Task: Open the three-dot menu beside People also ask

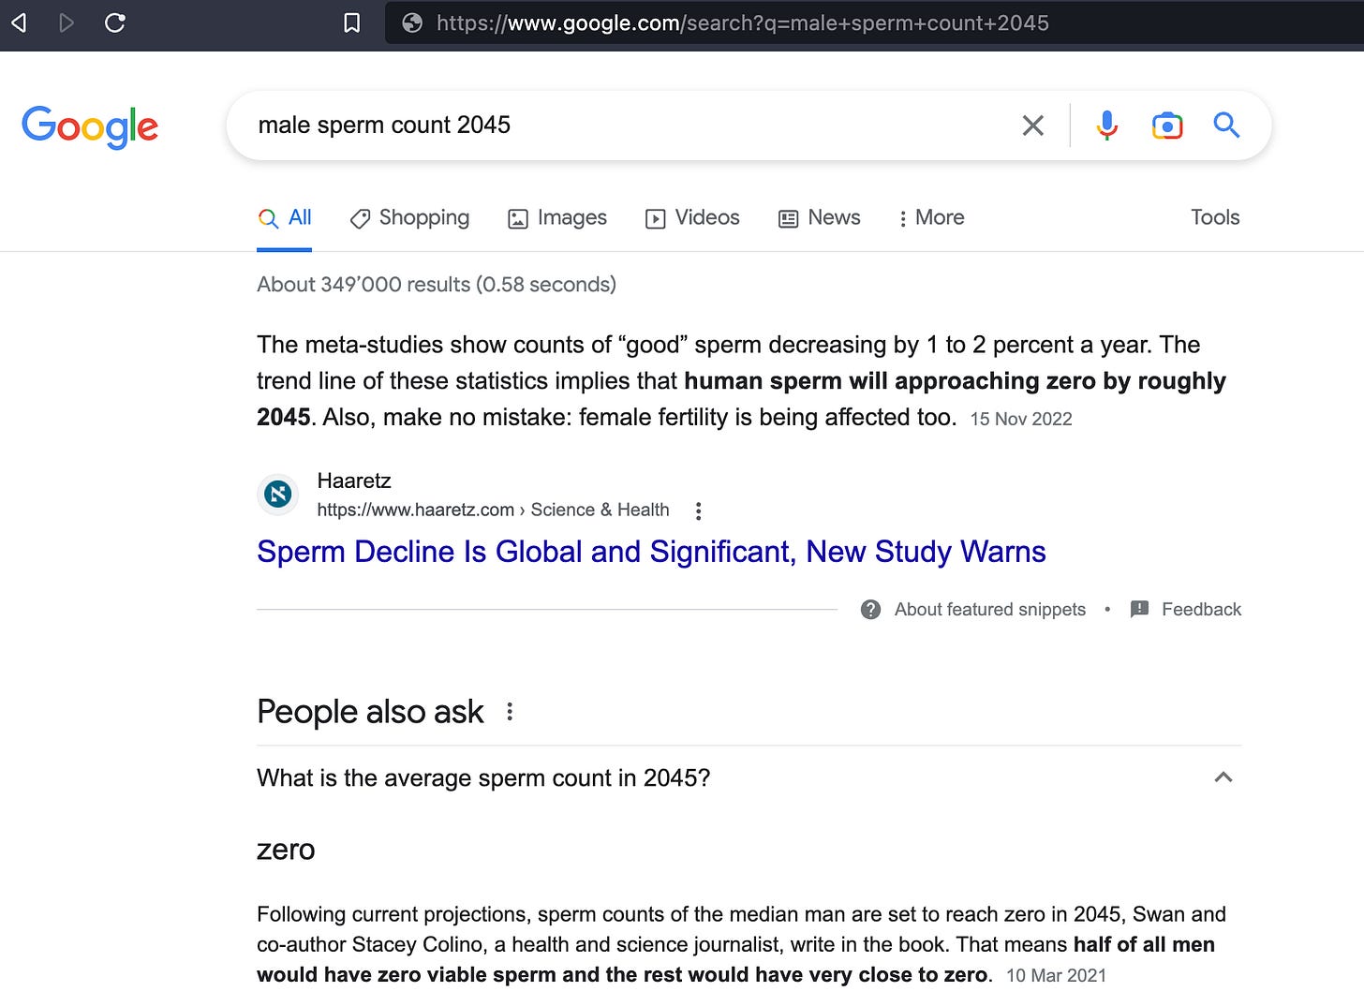Action: coord(510,712)
